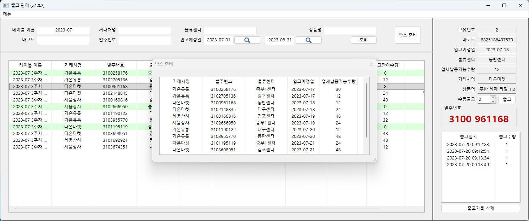The image size is (529, 221).
Task: Click the 업체납품가능수량 header in the dialog
Action: 338,81
